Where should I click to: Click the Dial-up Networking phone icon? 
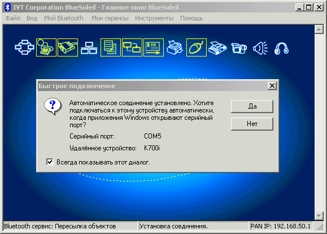46,47
